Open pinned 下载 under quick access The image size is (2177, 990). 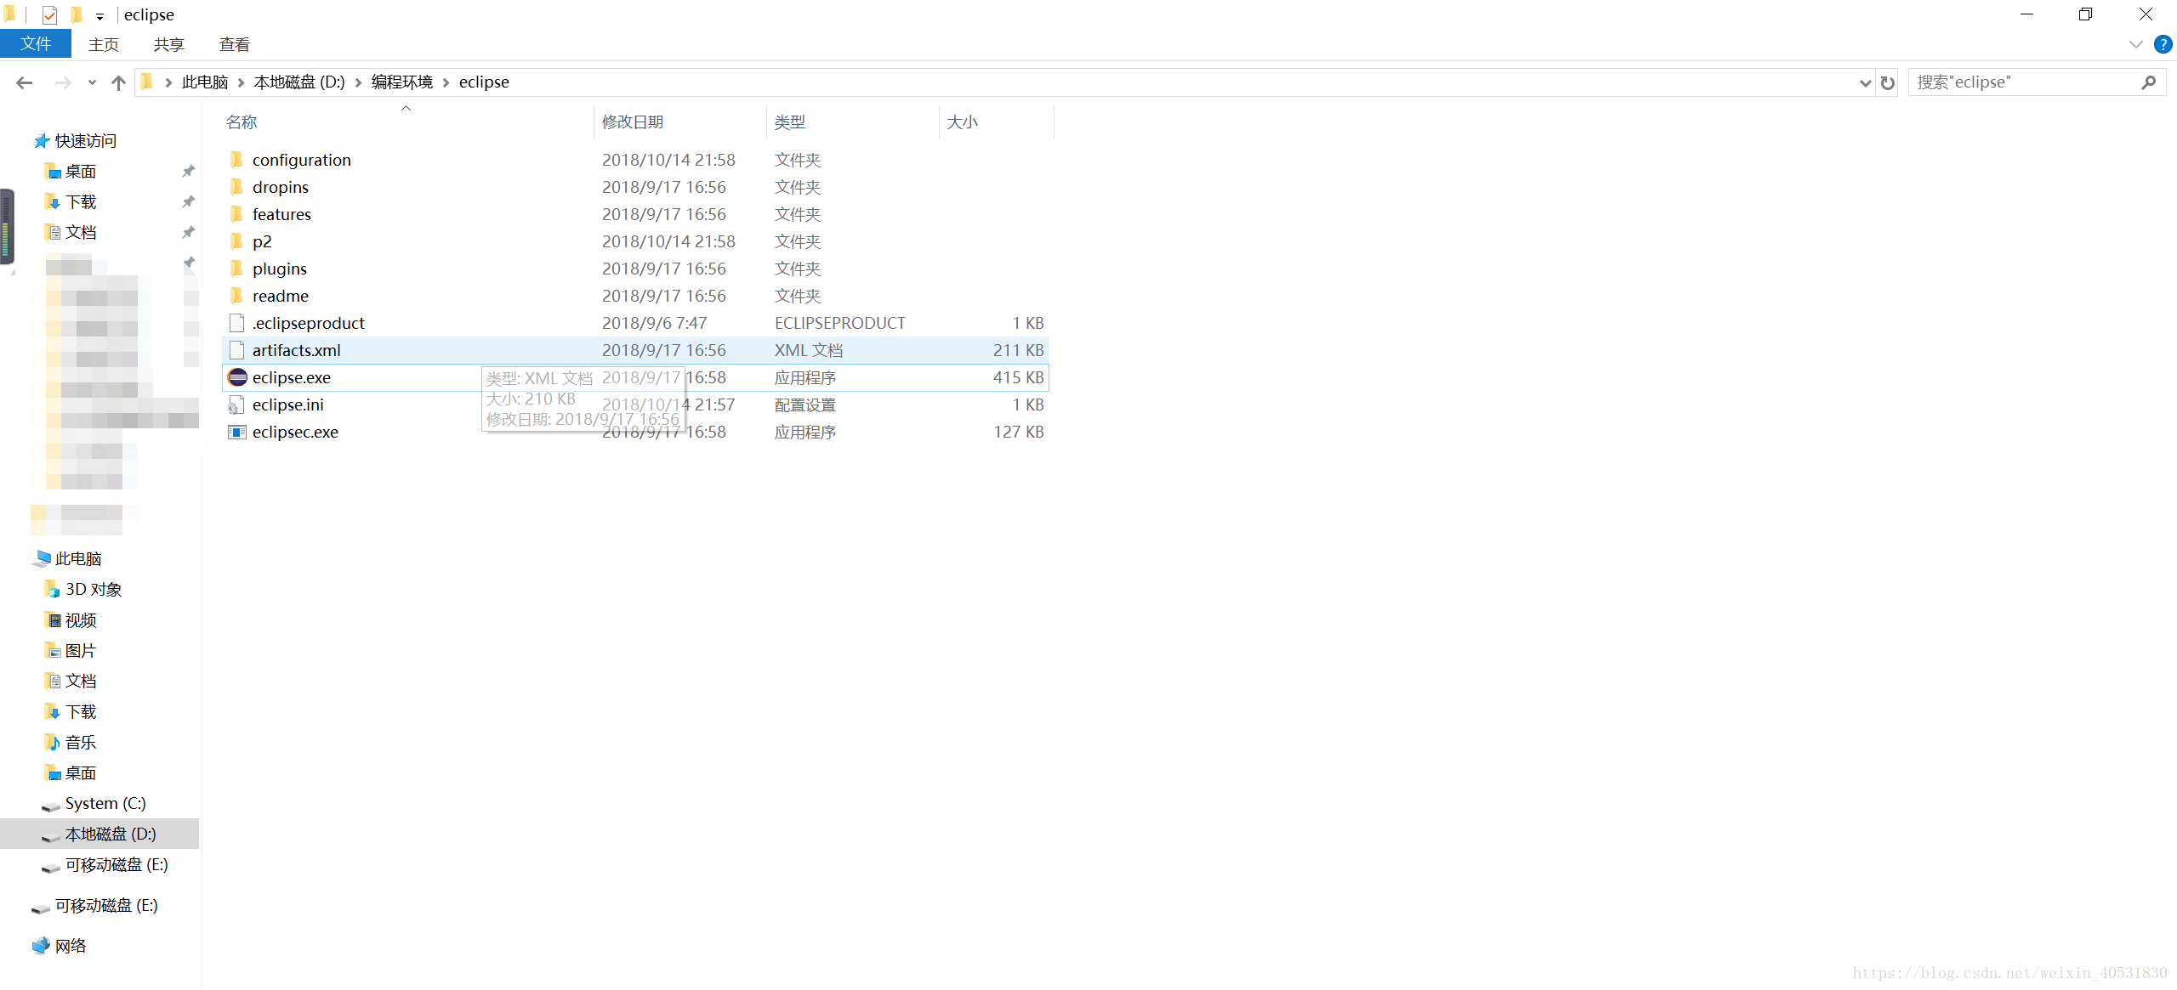[81, 202]
